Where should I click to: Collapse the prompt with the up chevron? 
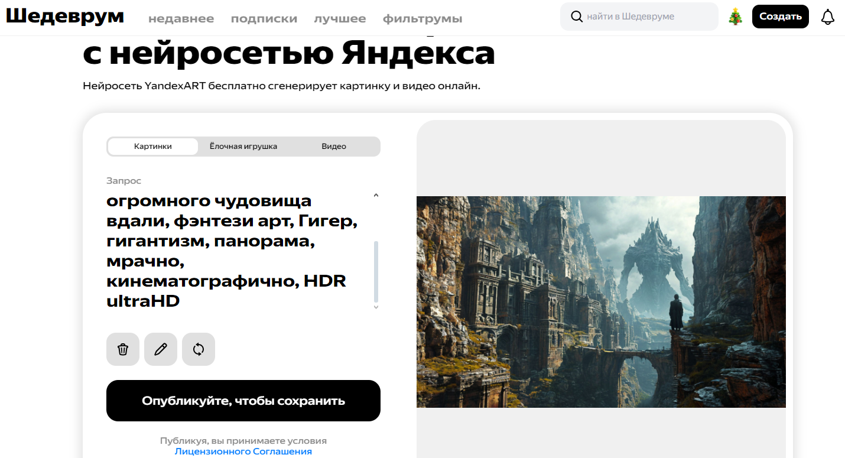coord(375,195)
